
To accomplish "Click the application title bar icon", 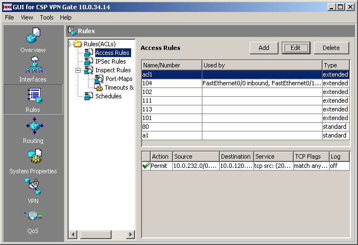I will (7, 7).
